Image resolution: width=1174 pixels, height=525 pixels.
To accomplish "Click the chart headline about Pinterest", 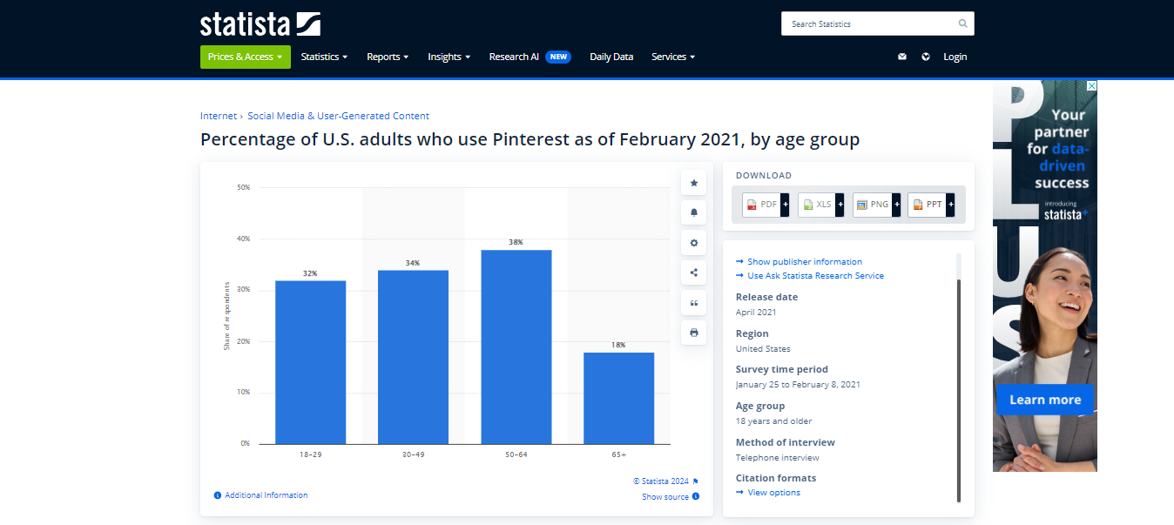I will tap(530, 139).
